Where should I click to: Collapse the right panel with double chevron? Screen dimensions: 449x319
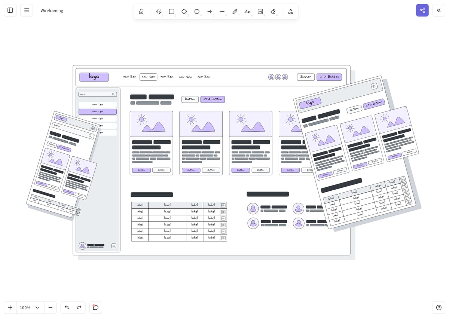tap(439, 10)
